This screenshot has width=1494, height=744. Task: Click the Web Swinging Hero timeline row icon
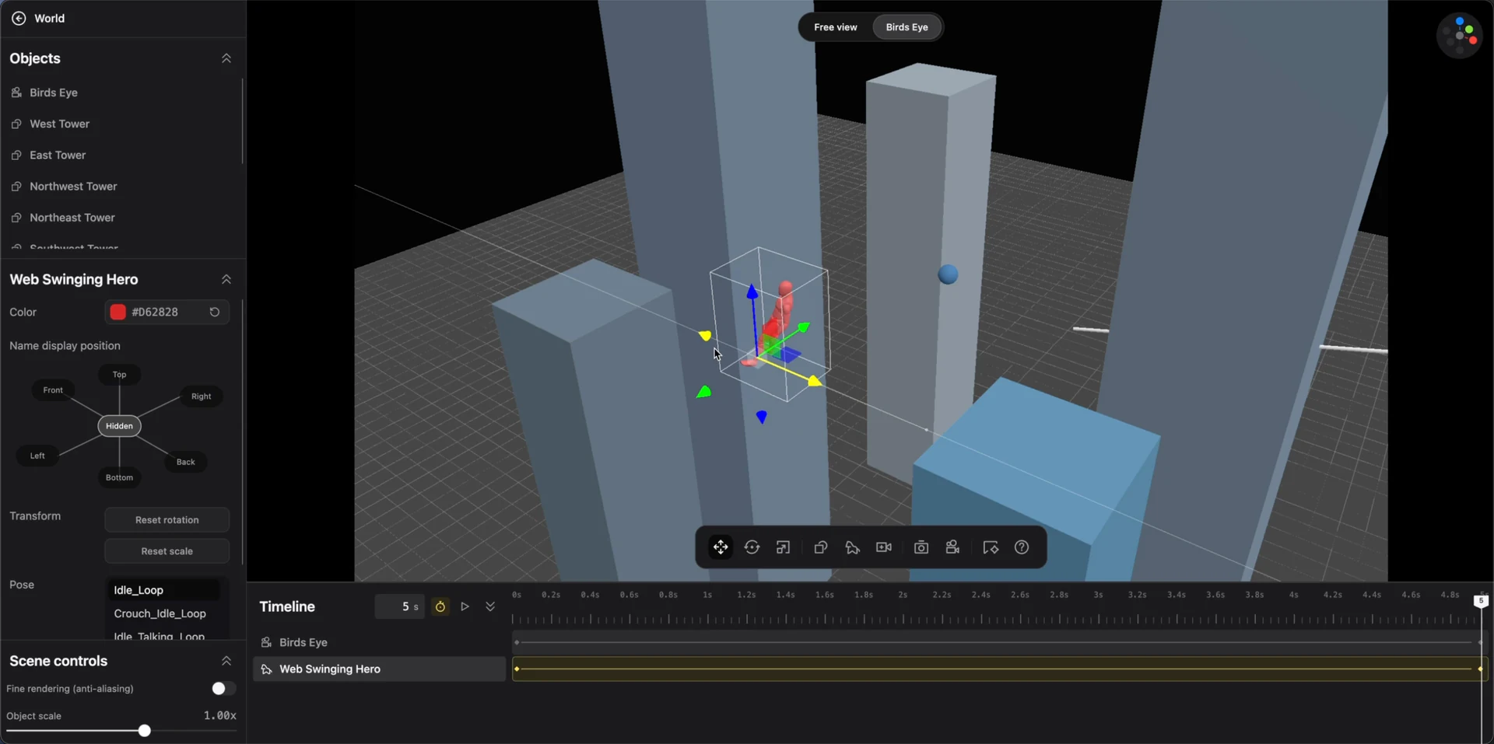266,669
